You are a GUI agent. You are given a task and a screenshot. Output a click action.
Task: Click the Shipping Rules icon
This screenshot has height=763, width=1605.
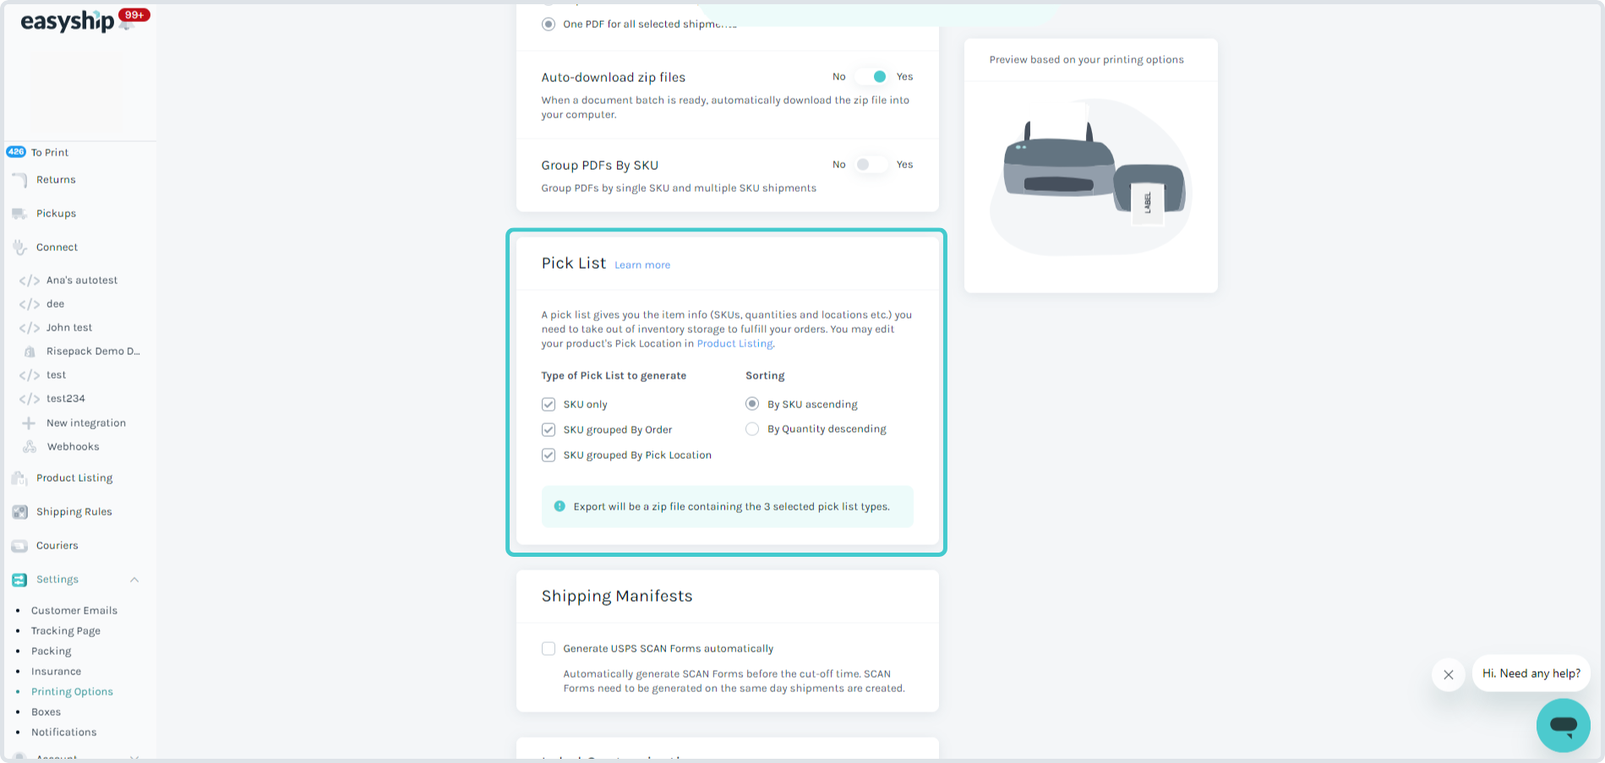19,512
